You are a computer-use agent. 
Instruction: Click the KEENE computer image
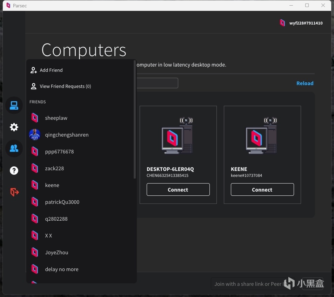pyautogui.click(x=261, y=136)
